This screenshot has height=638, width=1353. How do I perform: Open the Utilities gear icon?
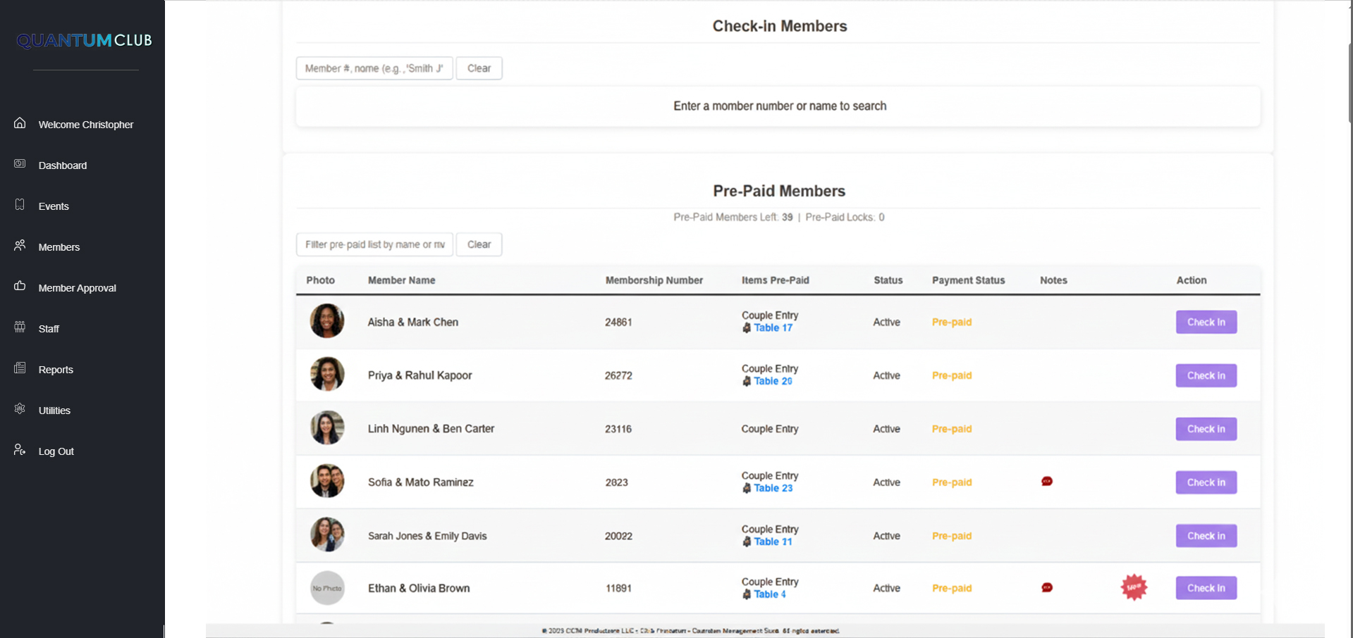tap(20, 409)
